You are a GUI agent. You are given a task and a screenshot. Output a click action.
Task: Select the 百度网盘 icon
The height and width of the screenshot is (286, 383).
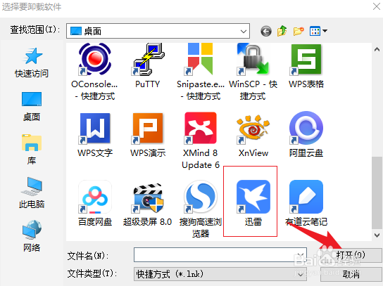95,197
